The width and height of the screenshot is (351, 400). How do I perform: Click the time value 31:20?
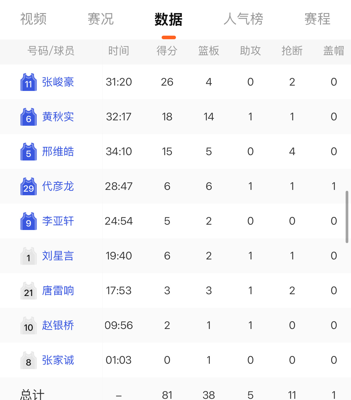pos(119,82)
